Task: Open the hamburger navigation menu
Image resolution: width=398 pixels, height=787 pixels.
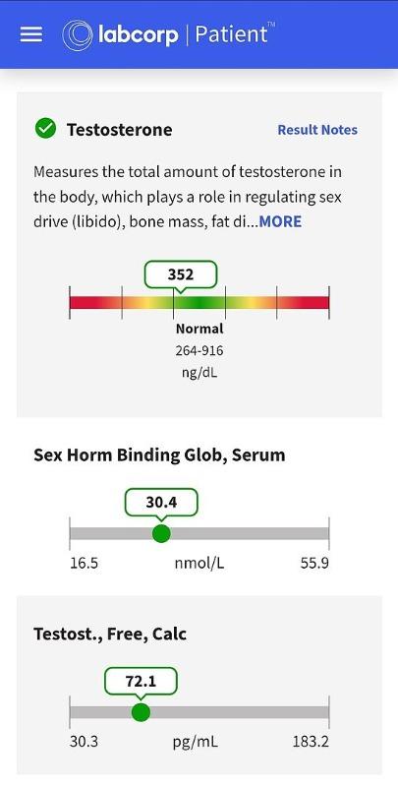Action: (x=31, y=34)
